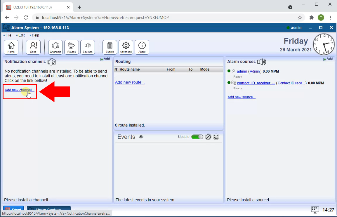Viewport: 337px width, 217px height.
Task: Close the OZEKI 10 browser tab
Action: pos(68,7)
